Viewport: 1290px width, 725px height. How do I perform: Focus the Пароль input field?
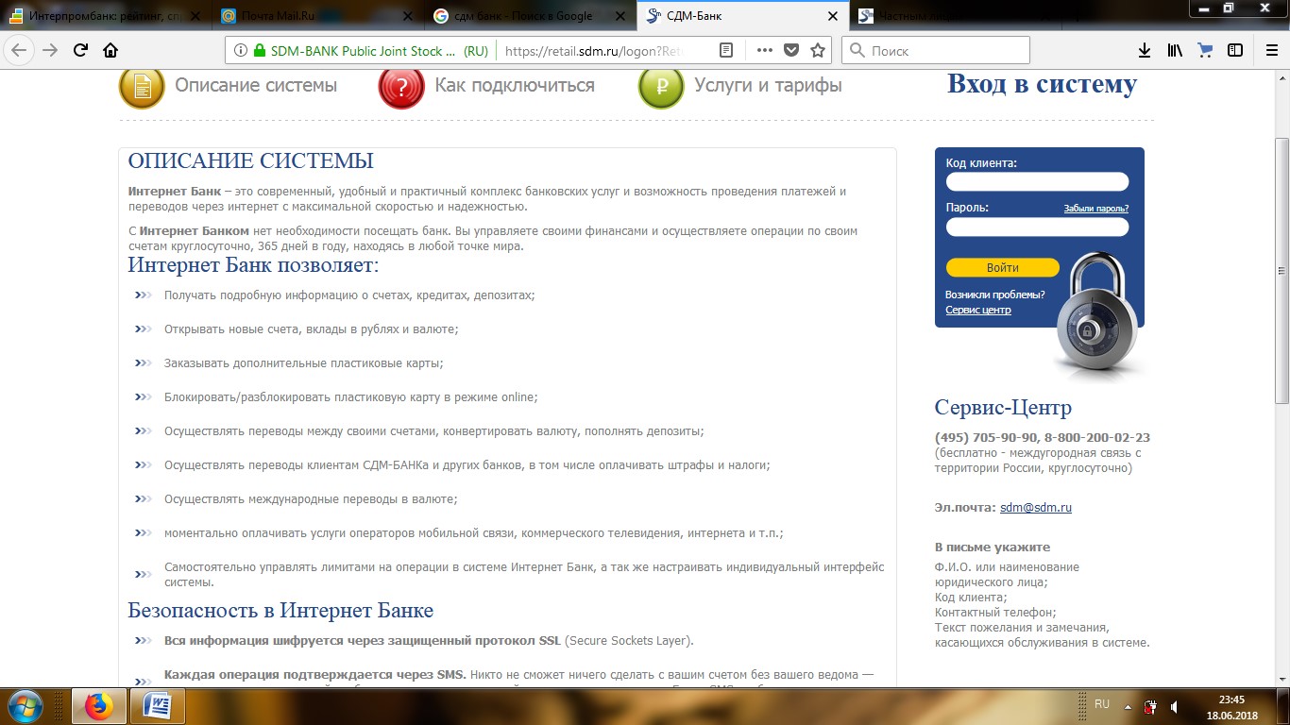(x=1037, y=228)
